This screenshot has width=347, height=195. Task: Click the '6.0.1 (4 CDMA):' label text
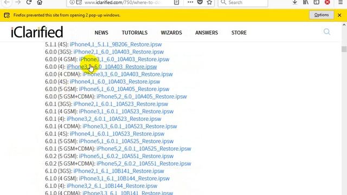63,126
